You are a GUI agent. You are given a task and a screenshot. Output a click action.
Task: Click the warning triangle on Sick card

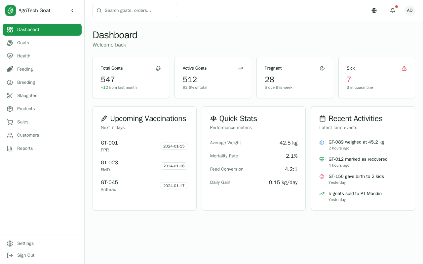click(x=404, y=68)
